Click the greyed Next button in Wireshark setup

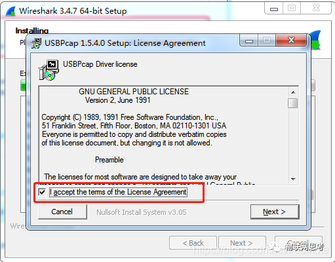pos(242,243)
